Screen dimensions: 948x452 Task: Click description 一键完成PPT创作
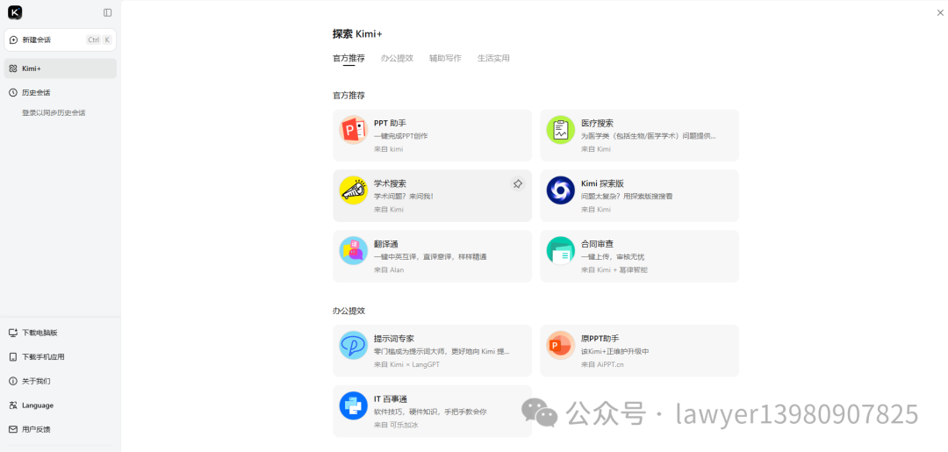401,136
